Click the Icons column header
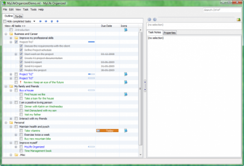244x166 pixels. (124, 26)
